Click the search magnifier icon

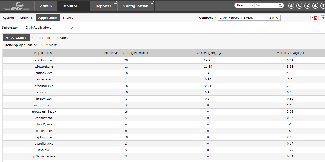click(x=280, y=6)
